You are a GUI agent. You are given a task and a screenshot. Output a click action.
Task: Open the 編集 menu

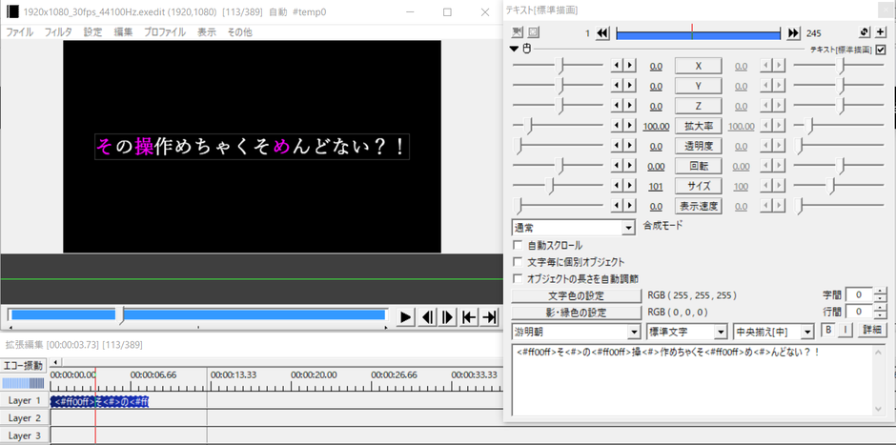123,32
